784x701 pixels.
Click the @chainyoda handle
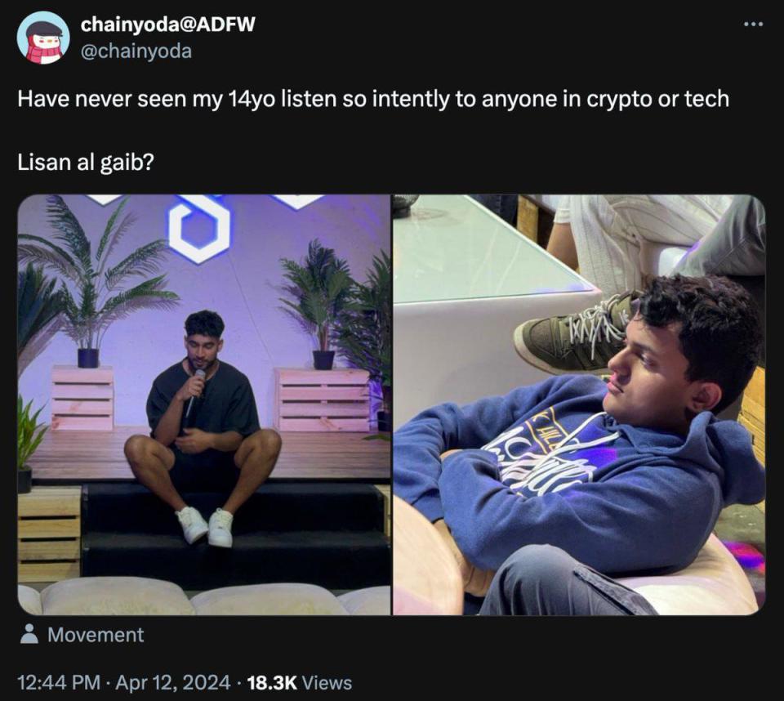pos(136,51)
